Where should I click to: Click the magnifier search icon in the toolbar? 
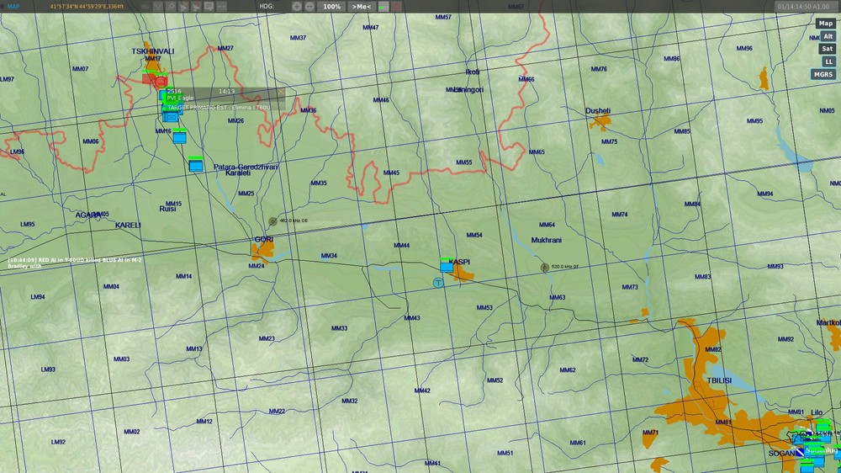(x=171, y=7)
